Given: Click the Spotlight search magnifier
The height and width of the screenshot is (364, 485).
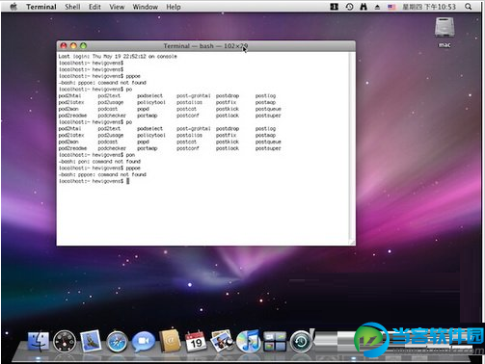Looking at the screenshot, I should pos(469,7).
